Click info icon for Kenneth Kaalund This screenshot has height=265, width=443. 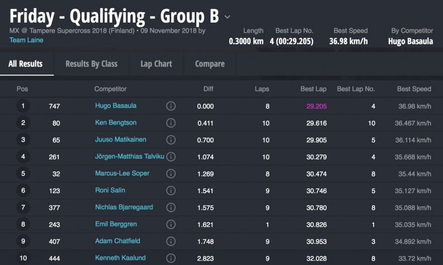pyautogui.click(x=171, y=258)
